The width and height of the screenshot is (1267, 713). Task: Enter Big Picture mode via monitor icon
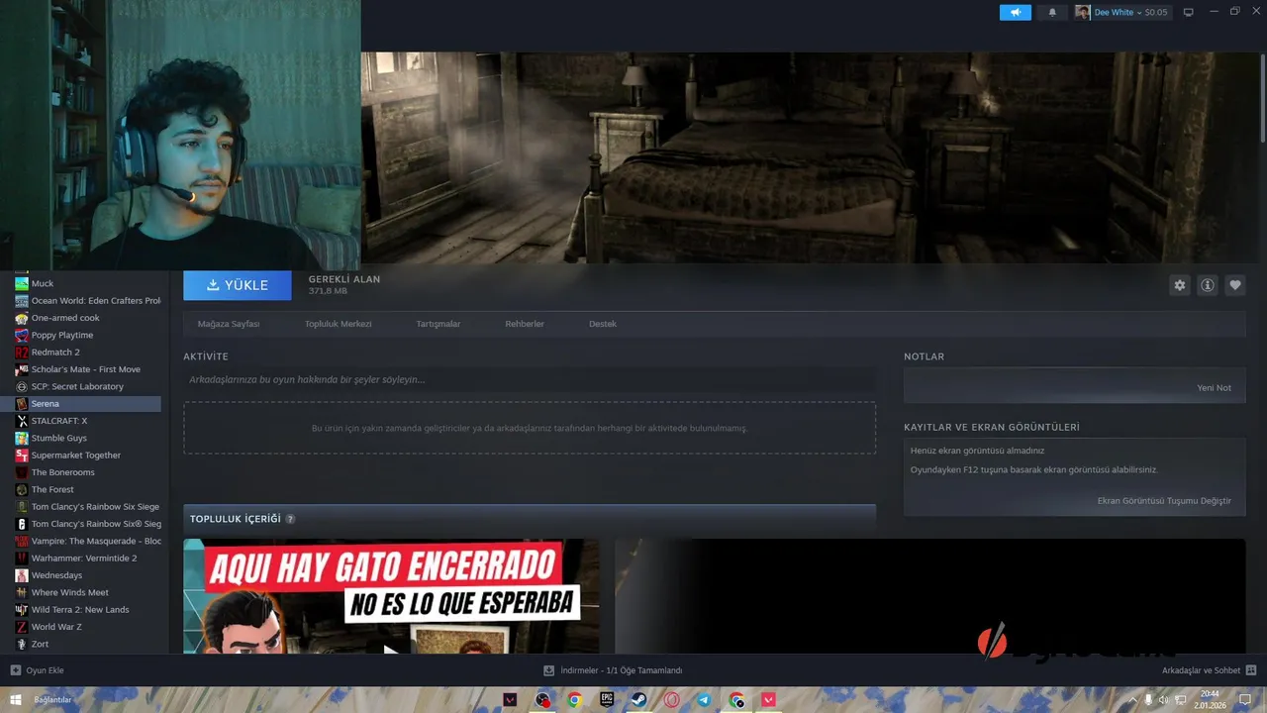[1189, 12]
